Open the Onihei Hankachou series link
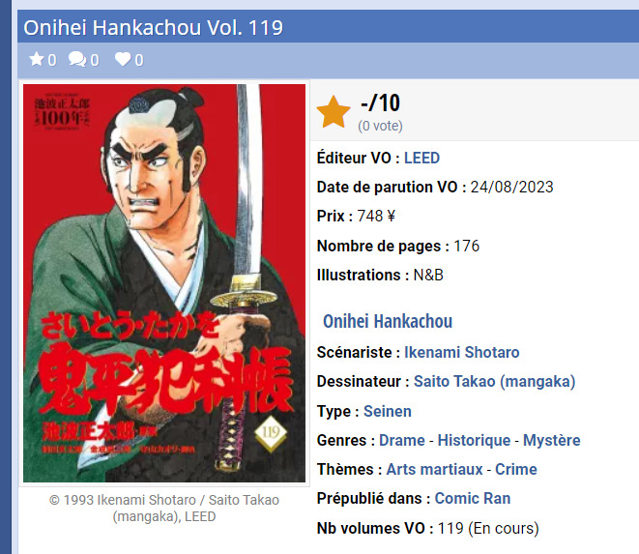 click(x=388, y=321)
